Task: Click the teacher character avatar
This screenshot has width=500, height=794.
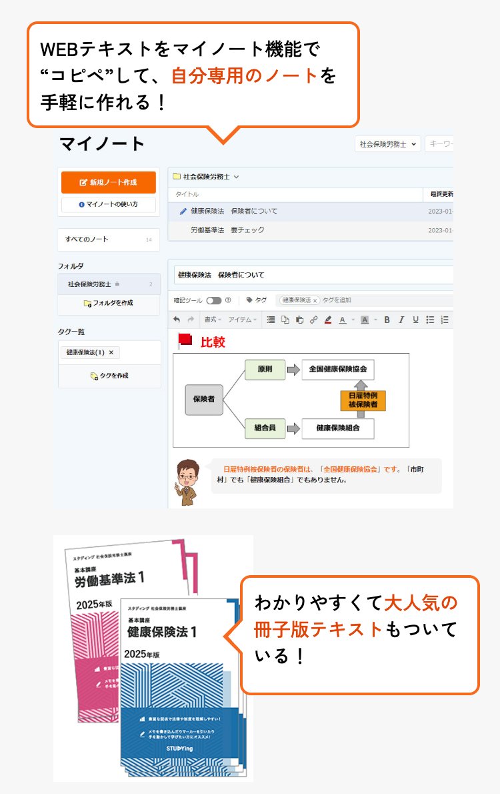Action: [x=187, y=482]
